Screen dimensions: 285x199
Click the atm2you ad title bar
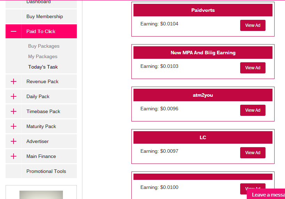pos(203,95)
